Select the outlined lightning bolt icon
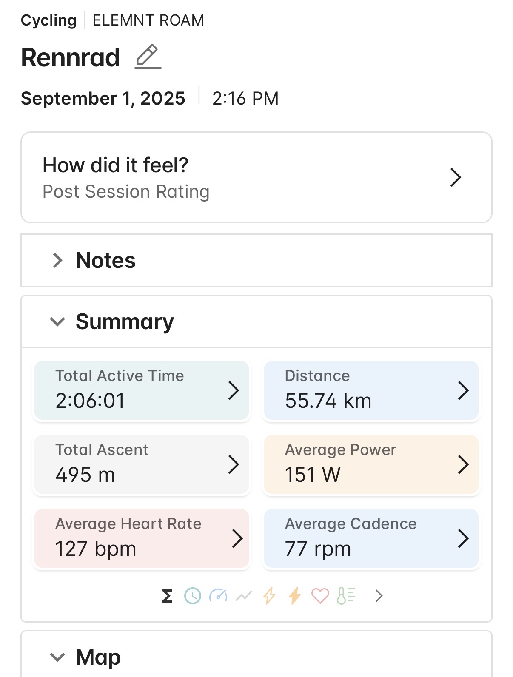 tap(269, 596)
